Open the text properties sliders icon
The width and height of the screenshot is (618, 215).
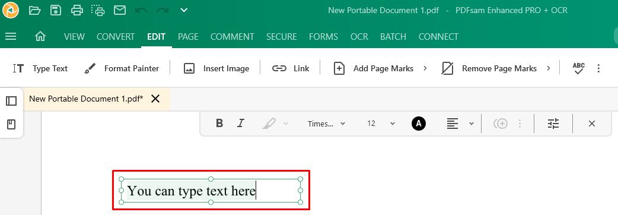pyautogui.click(x=553, y=124)
